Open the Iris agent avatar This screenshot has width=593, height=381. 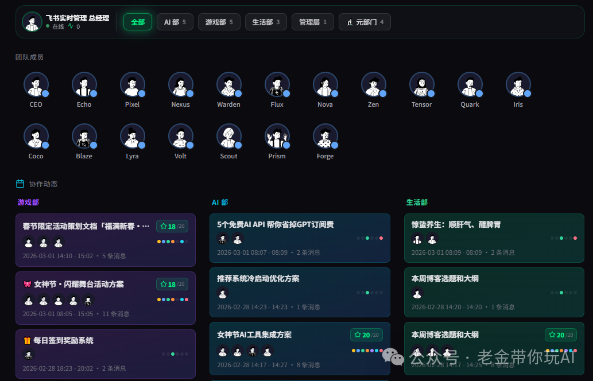tap(518, 84)
